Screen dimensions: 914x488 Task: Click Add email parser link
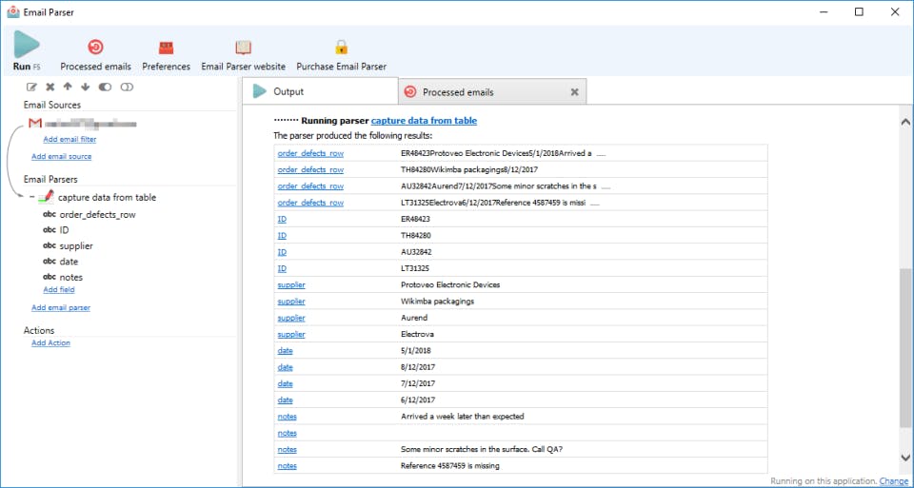61,307
